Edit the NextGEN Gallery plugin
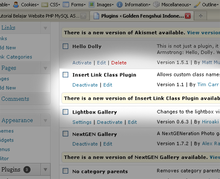 tap(108, 144)
